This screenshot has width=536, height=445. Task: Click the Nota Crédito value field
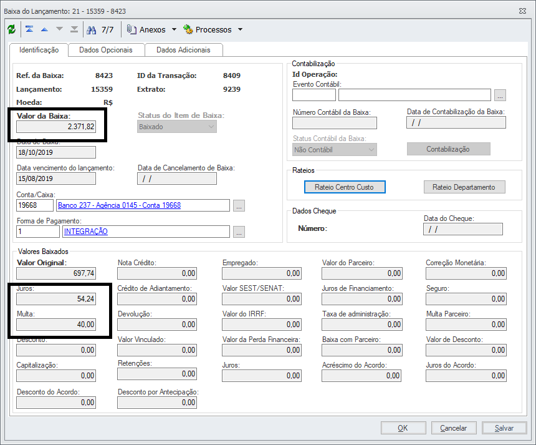click(157, 273)
